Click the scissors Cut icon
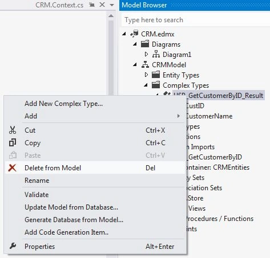This screenshot has height=258, width=270. click(x=13, y=130)
